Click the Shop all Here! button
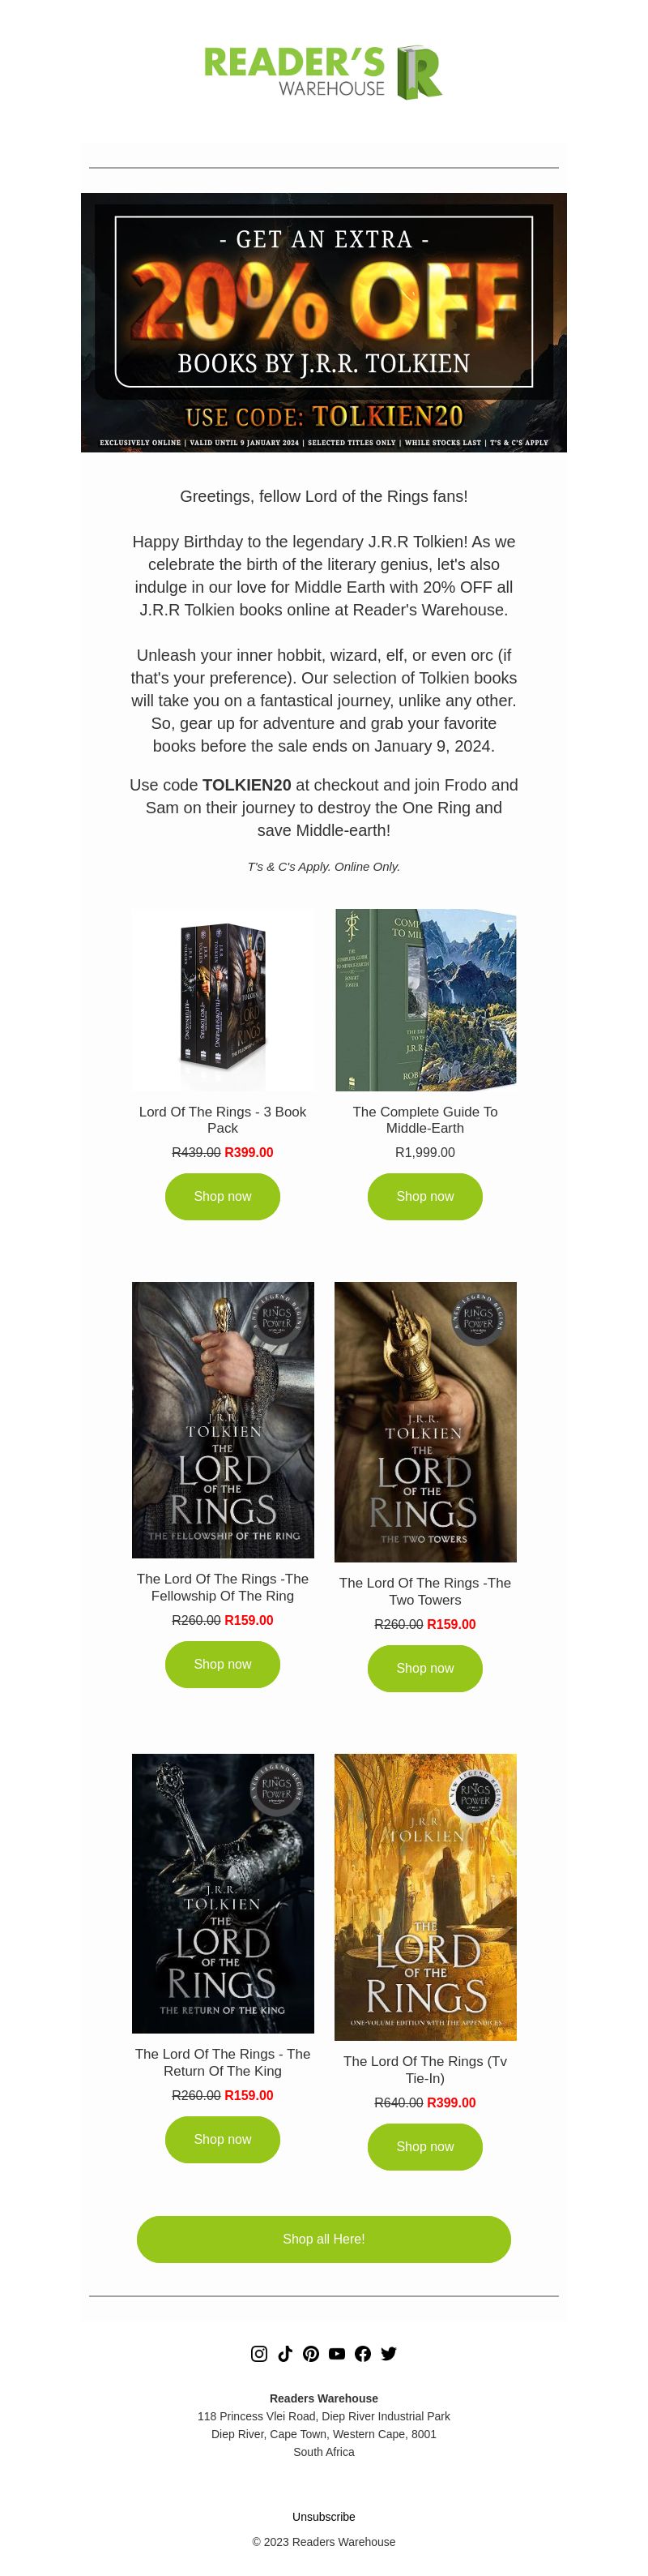The width and height of the screenshot is (648, 2576). coord(323,2239)
